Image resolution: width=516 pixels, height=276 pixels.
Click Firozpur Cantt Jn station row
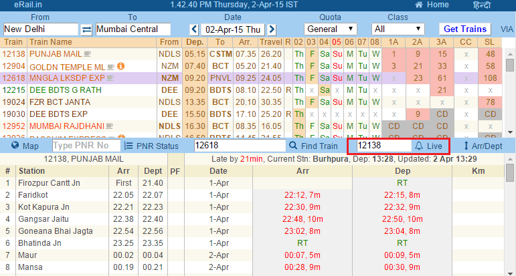[x=252, y=183]
